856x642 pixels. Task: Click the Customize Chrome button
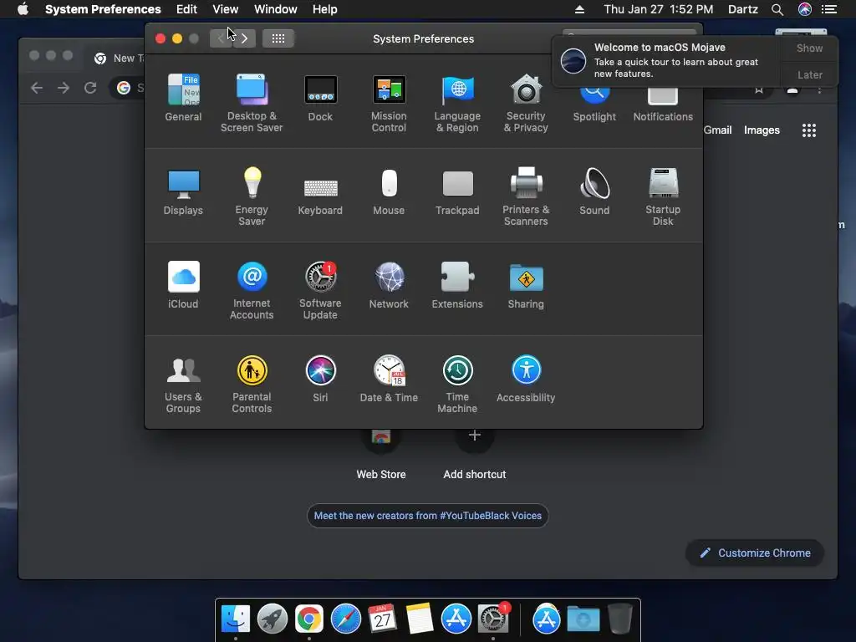pos(755,553)
